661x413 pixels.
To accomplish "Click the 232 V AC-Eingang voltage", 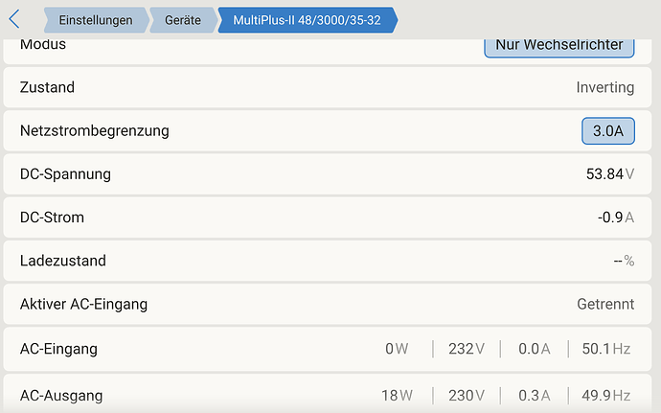I will coord(467,349).
